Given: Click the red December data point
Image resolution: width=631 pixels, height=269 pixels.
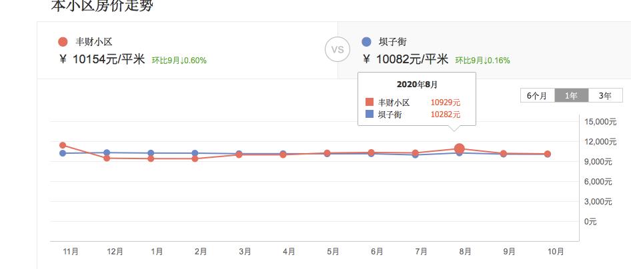Looking at the screenshot, I should coord(107,158).
